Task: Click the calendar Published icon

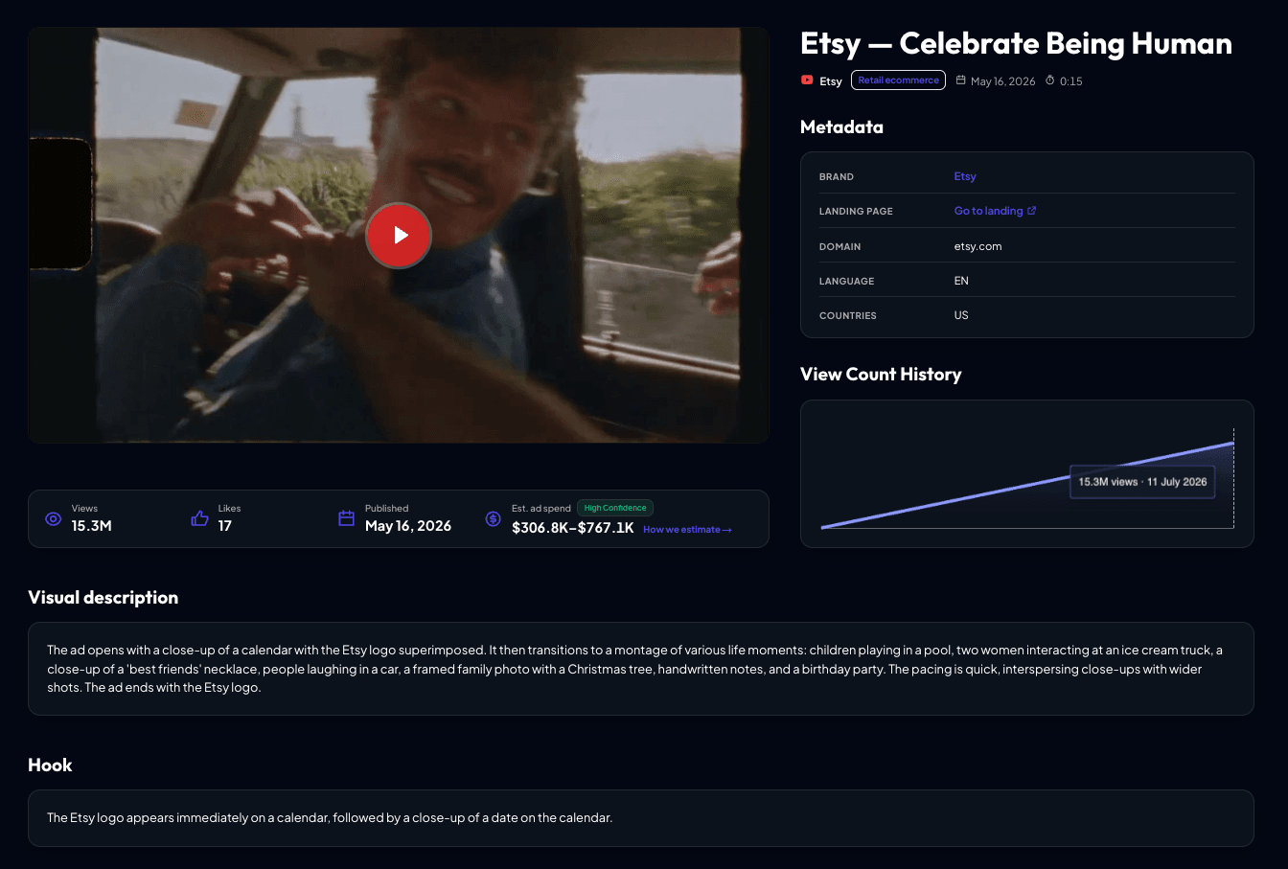Action: pos(347,518)
